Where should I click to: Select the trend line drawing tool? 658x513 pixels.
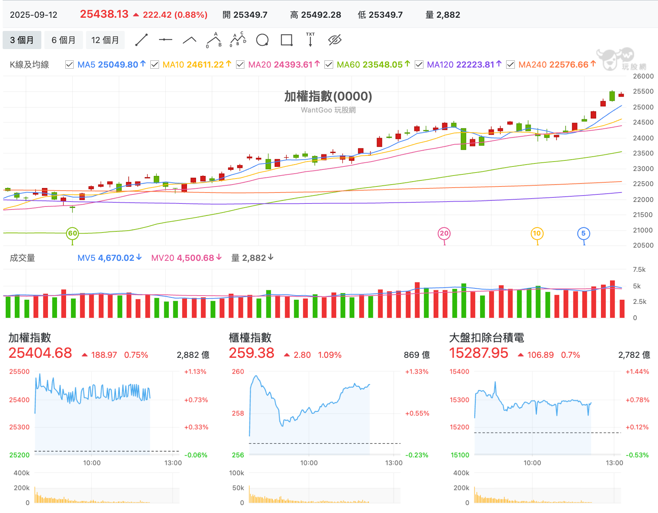coord(142,40)
